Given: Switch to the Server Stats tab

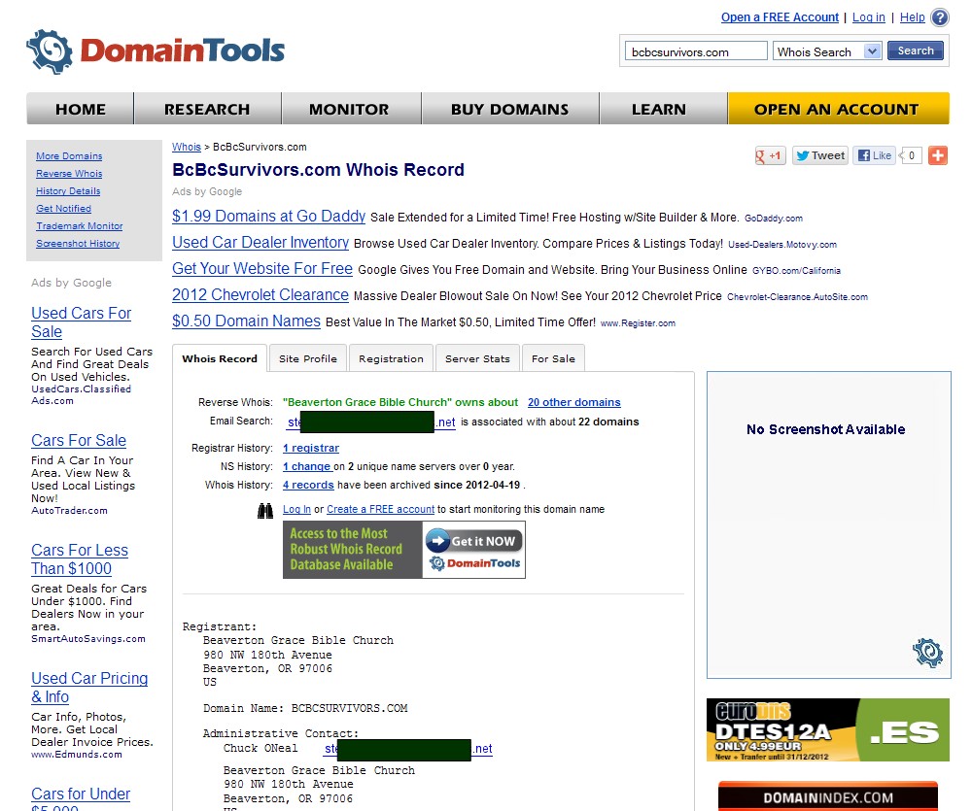Looking at the screenshot, I should (477, 358).
